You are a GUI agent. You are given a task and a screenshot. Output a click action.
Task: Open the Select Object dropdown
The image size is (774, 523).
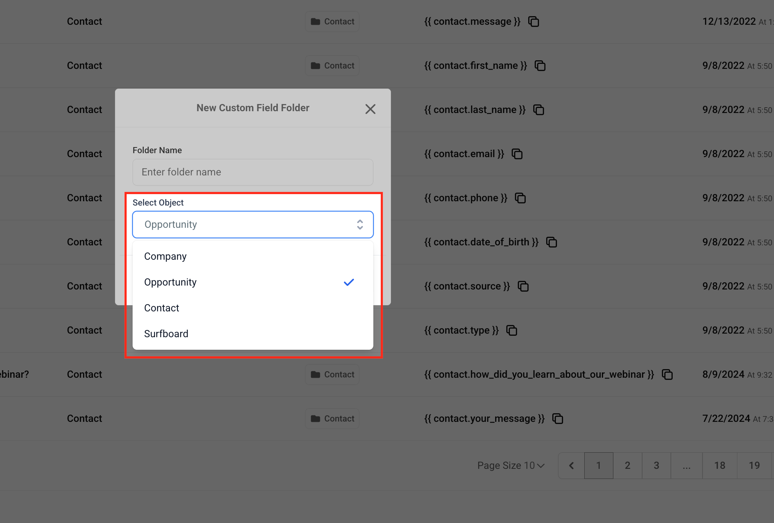(253, 225)
